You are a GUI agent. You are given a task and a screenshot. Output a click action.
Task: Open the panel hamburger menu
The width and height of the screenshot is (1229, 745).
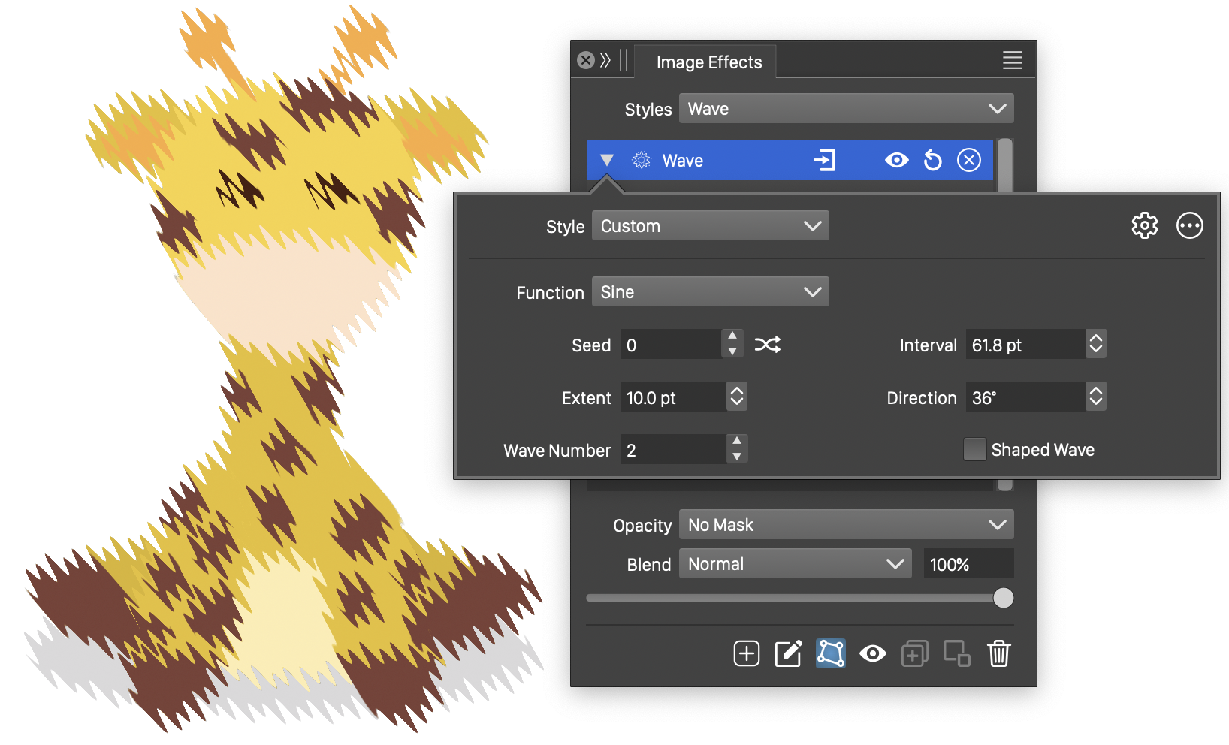1012,61
